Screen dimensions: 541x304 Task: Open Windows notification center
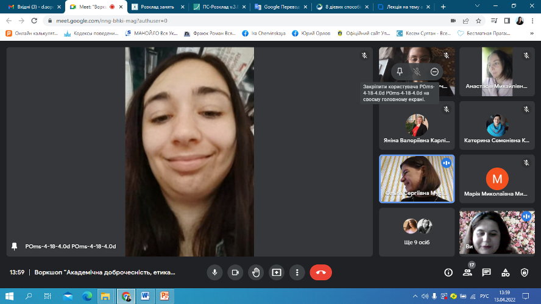(x=526, y=296)
